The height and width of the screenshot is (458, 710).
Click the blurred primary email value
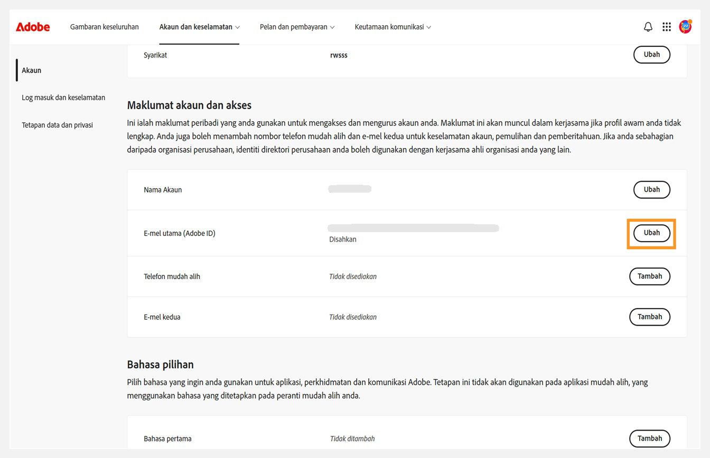click(x=413, y=227)
